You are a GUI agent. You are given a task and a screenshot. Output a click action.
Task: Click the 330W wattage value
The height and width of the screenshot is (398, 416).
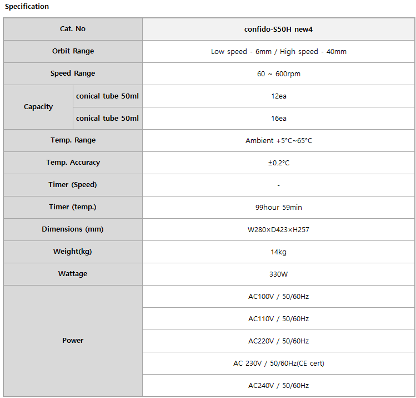tap(278, 274)
